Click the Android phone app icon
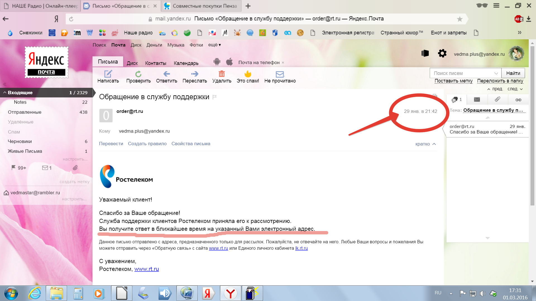Screen dimensions: 536x301 coord(217,62)
